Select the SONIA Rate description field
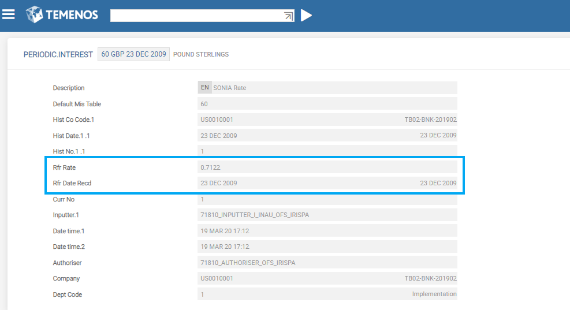The image size is (570, 310). (x=334, y=88)
